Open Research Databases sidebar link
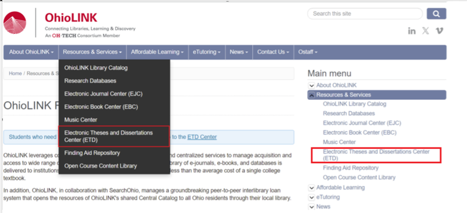This screenshot has height=213, width=467. 349,113
